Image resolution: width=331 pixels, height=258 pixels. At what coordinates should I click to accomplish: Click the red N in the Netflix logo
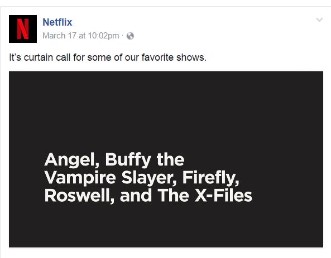click(x=23, y=29)
